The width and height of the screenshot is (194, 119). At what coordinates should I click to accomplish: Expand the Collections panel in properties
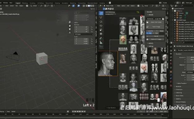pos(179,90)
